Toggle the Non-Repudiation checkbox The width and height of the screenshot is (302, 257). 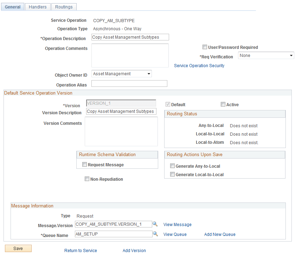pyautogui.click(x=87, y=179)
